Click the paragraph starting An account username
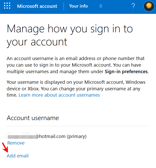The width and height of the screenshot is (156, 168). [x=78, y=65]
